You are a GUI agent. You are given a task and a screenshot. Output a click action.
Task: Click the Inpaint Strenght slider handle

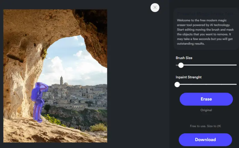[177, 84]
